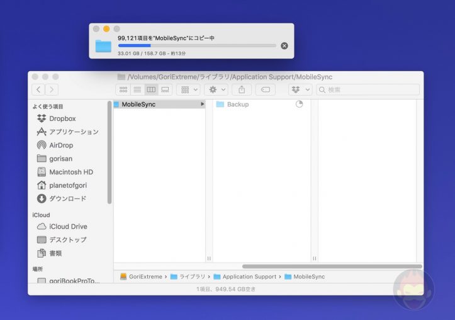Image resolution: width=455 pixels, height=320 pixels.
Task: Open 書類 in the sidebar
Action: [50, 253]
